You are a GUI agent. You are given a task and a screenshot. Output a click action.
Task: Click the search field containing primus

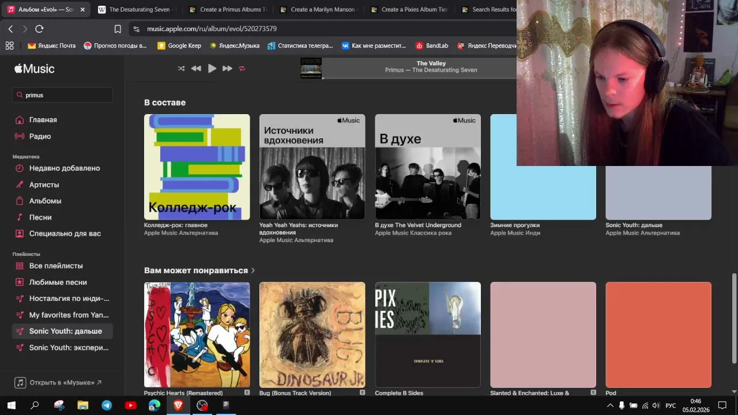pyautogui.click(x=62, y=95)
